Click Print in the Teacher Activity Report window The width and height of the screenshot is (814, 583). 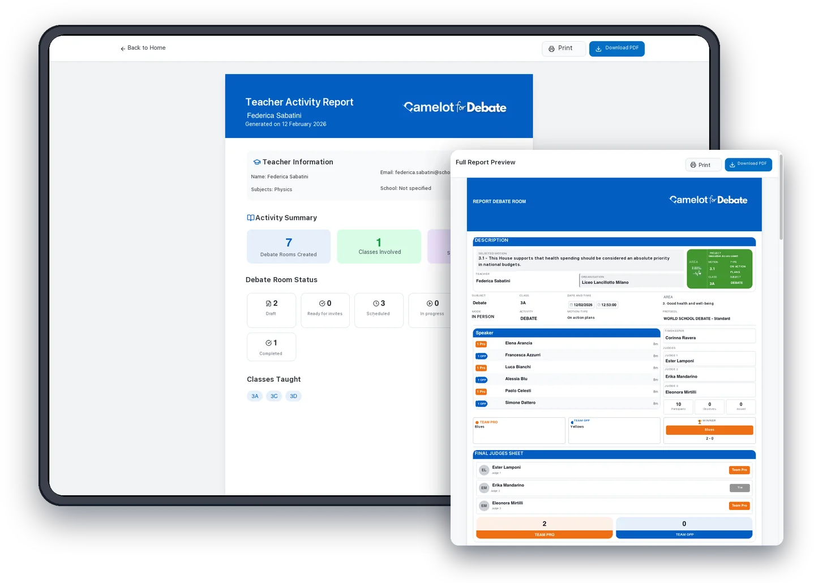click(x=563, y=49)
